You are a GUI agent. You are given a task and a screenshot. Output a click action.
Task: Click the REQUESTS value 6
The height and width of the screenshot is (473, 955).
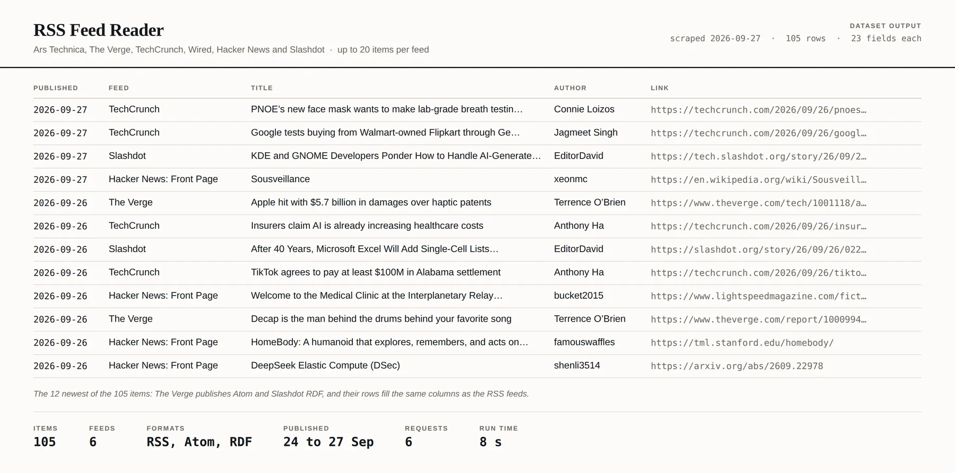click(409, 442)
